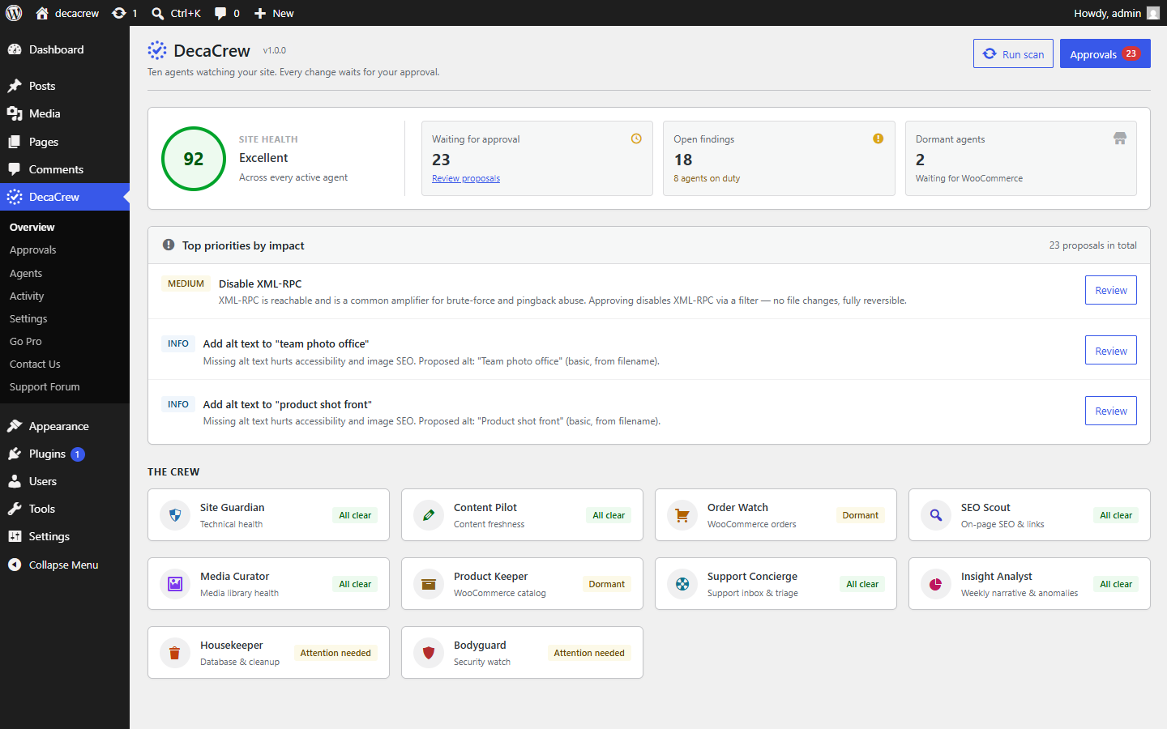Go to Pages in the sidebar
Screen dimensions: 1167x729
[x=65, y=142]
